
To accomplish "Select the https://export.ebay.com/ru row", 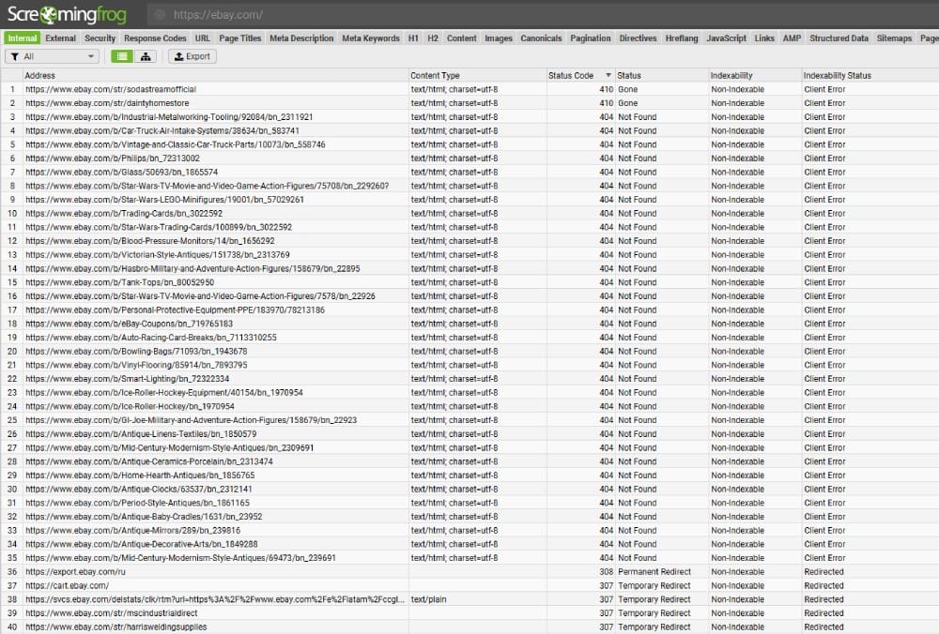I will click(75, 572).
